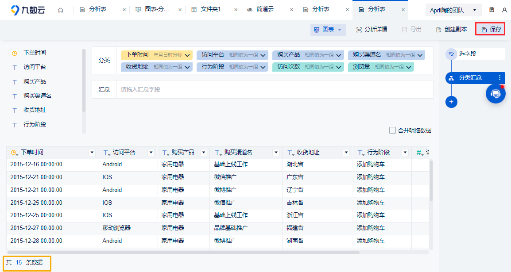Open the user profile icon
This screenshot has width=511, height=272.
click(504, 10)
